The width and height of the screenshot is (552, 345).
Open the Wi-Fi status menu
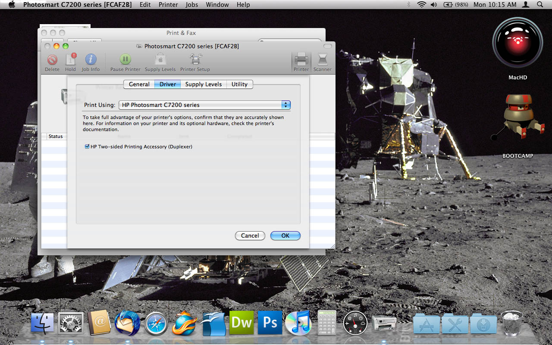(421, 4)
